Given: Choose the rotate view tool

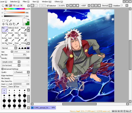Looking at the screenshot, I should 11,24.
